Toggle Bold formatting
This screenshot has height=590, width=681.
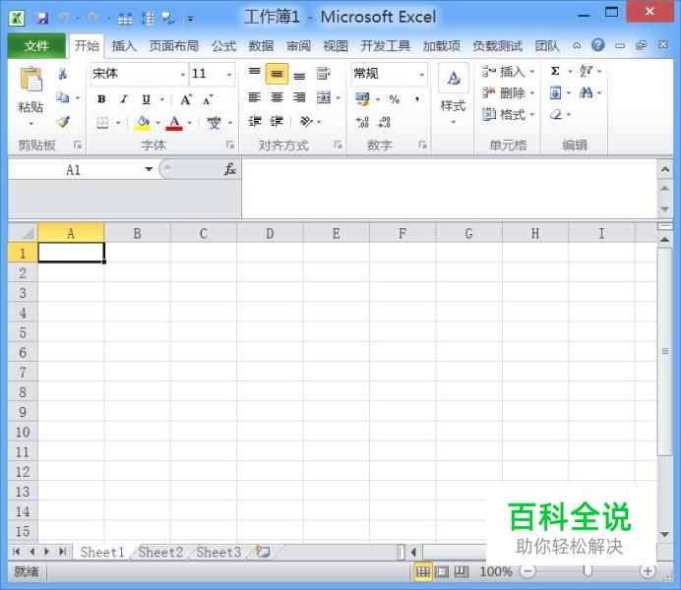[101, 99]
